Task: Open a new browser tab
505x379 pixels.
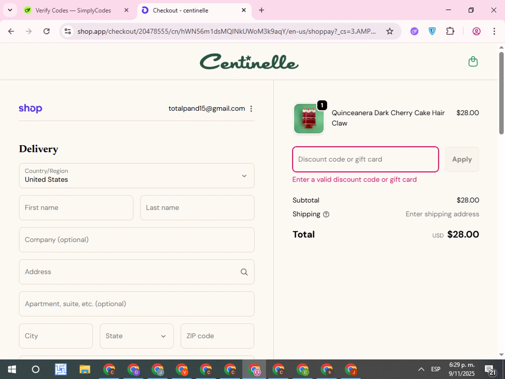Action: (x=261, y=10)
